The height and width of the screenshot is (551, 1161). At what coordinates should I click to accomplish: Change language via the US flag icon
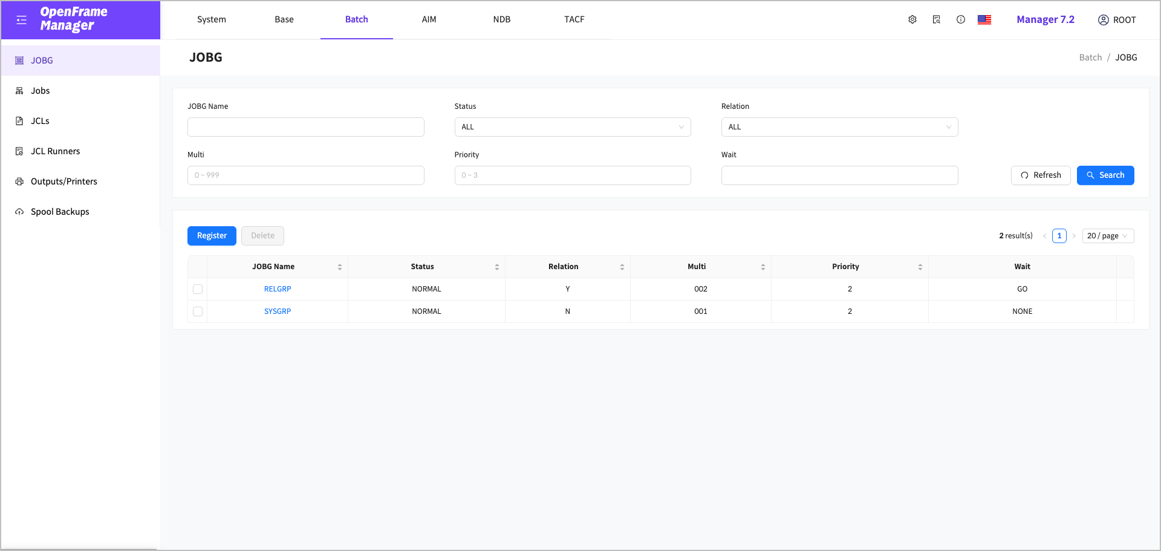pos(984,20)
